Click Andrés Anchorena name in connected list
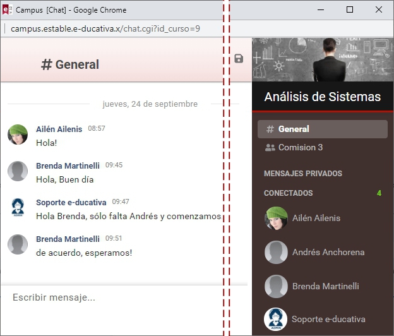This screenshot has width=394, height=336. pyautogui.click(x=328, y=252)
